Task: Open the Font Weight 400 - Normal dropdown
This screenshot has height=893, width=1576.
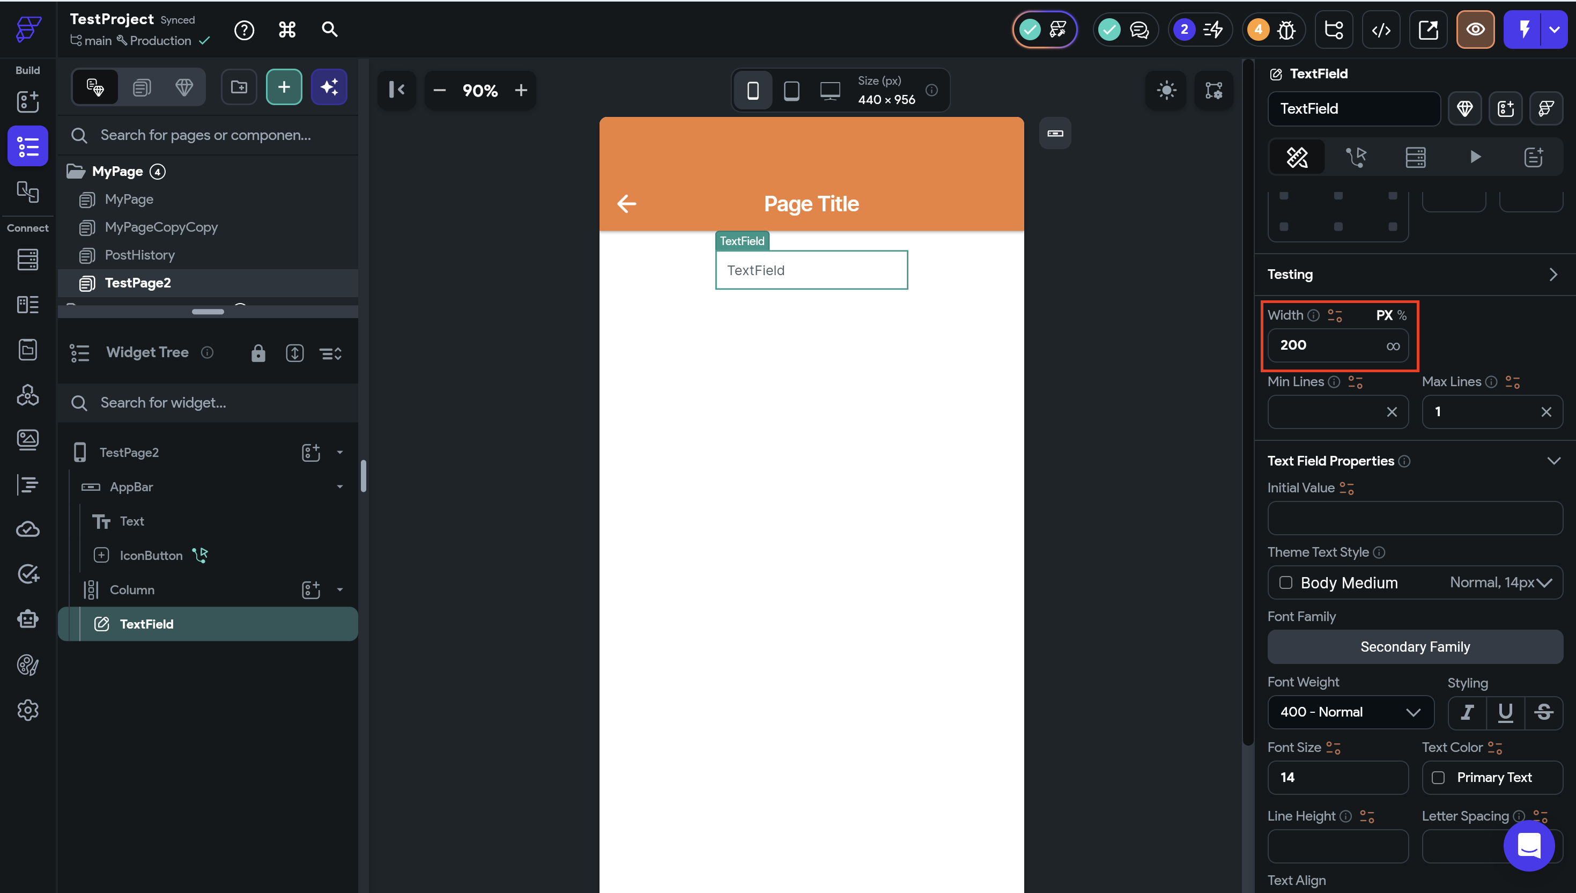Action: (x=1350, y=712)
